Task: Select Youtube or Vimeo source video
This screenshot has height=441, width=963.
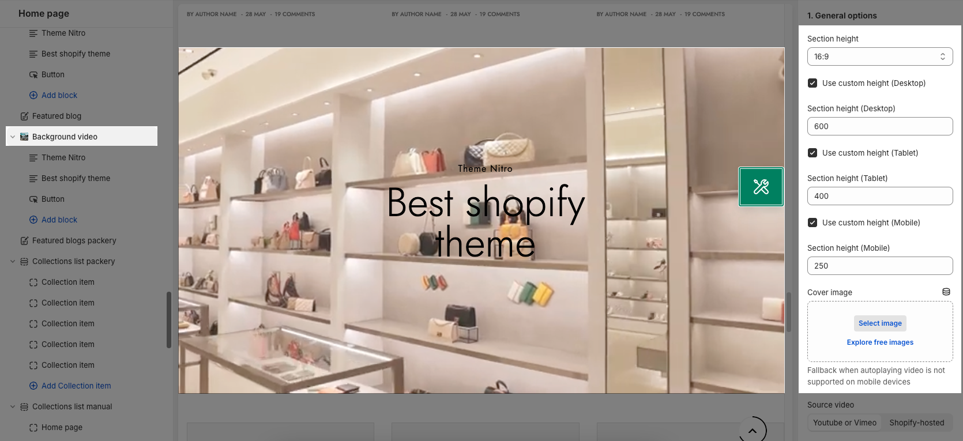Action: pos(845,423)
